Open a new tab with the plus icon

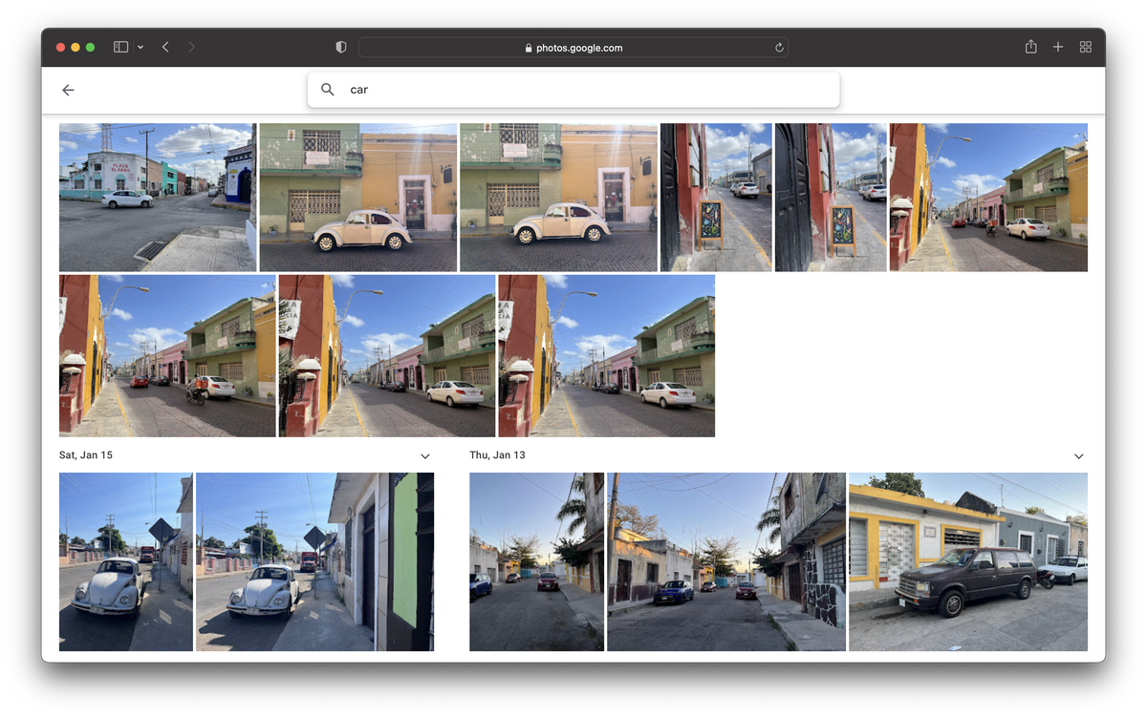point(1057,46)
